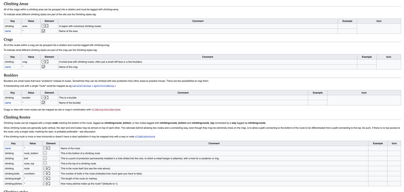Click the relation icon in Boulders name row
This screenshot has width=404, height=192.
[x=43, y=103]
